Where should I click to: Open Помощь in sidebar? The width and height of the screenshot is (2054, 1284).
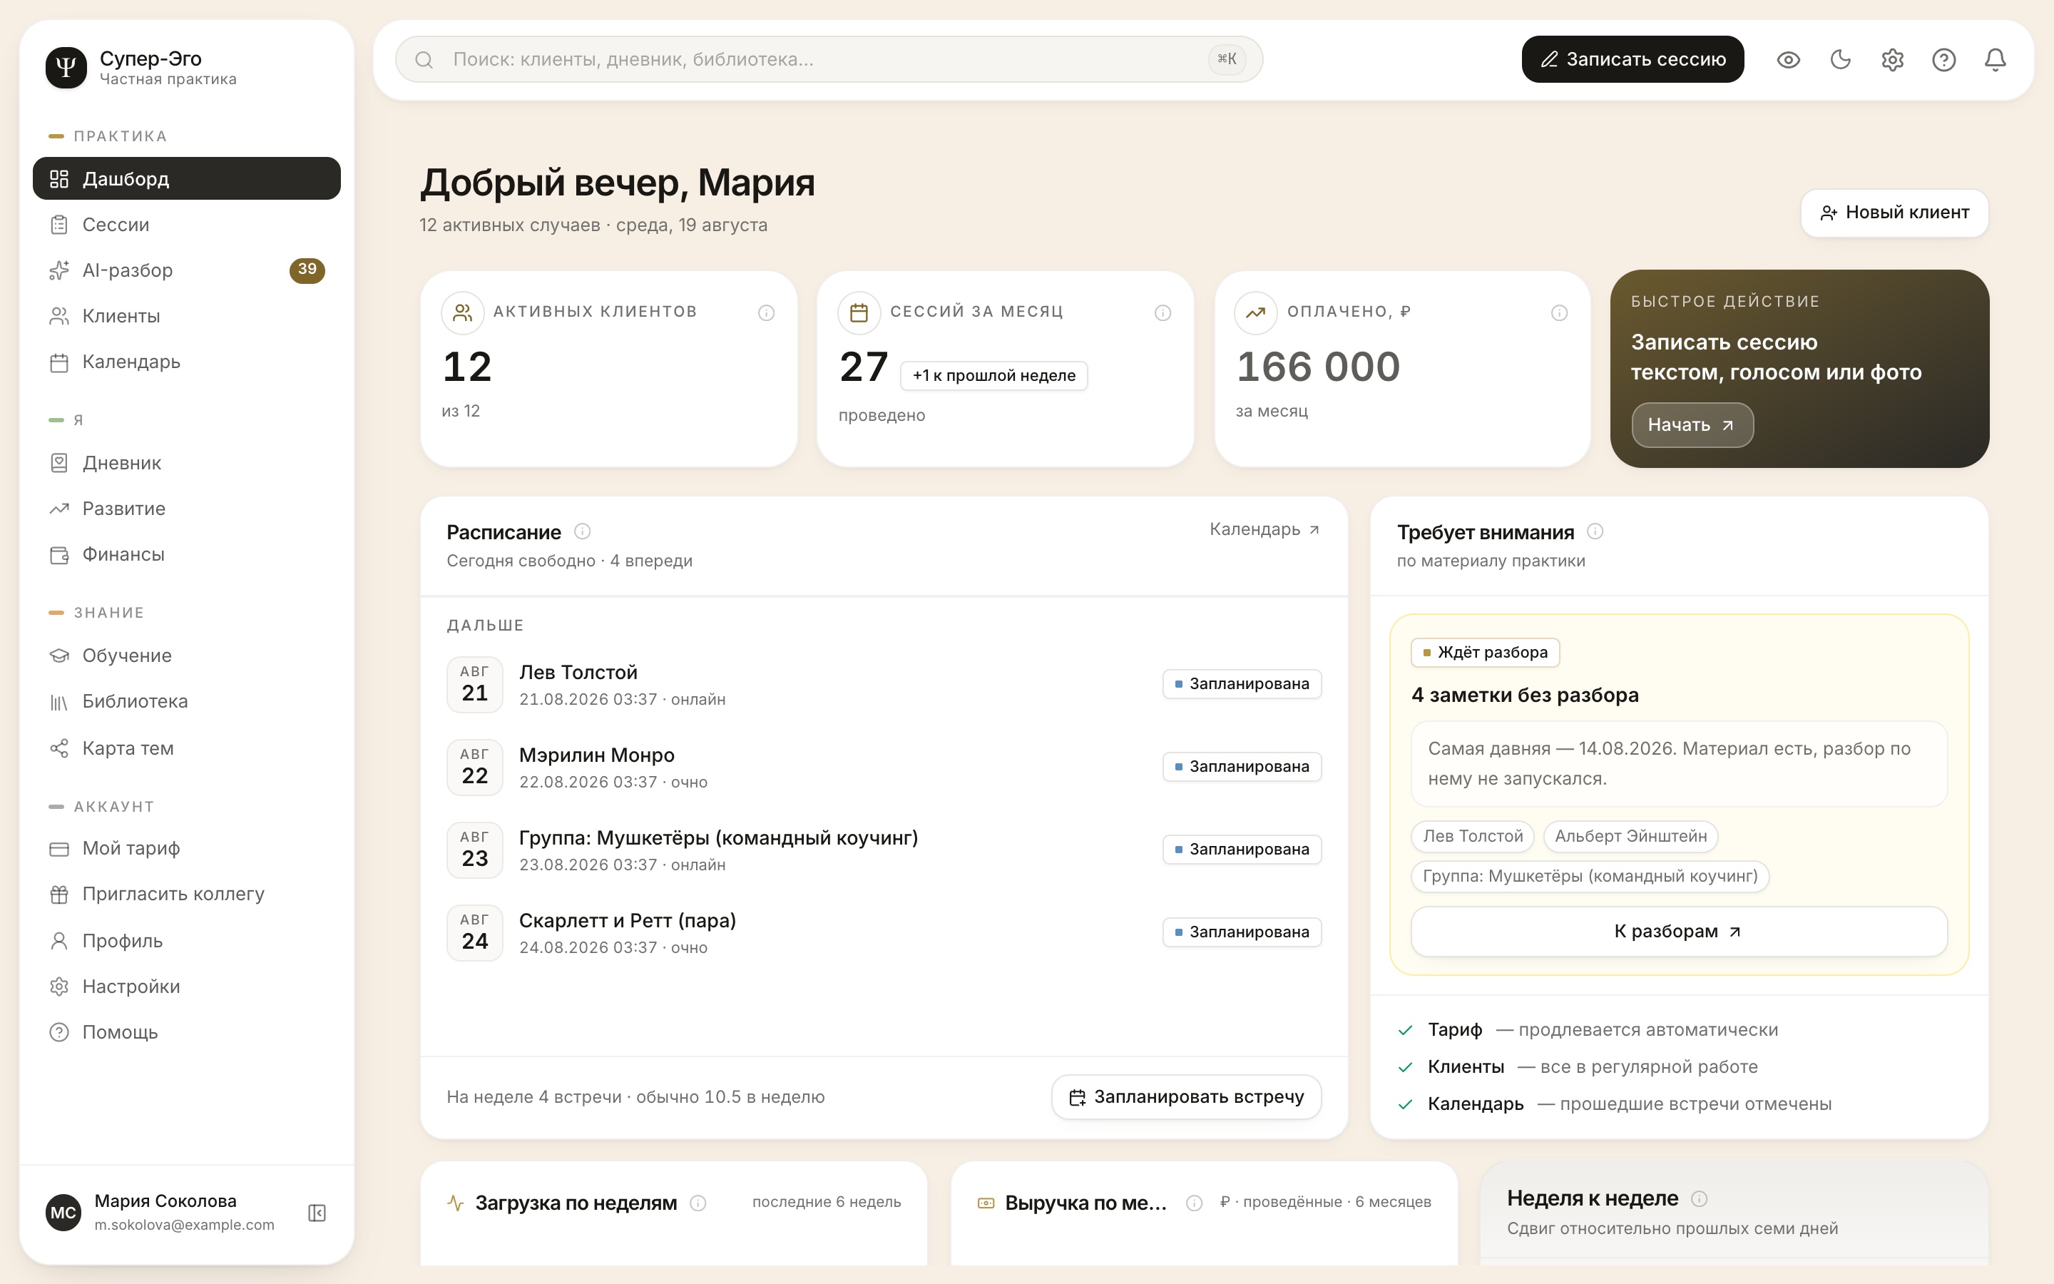[x=187, y=1033]
